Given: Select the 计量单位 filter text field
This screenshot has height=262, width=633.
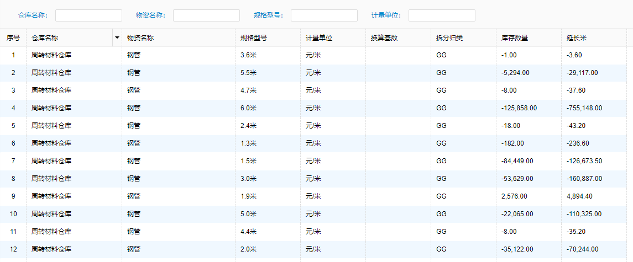Looking at the screenshot, I should [x=442, y=15].
